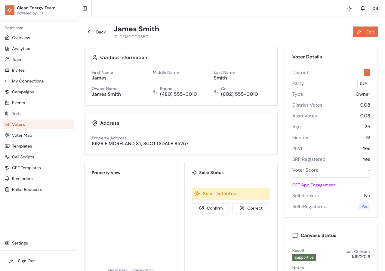Click the Settings gear icon

click(x=7, y=243)
